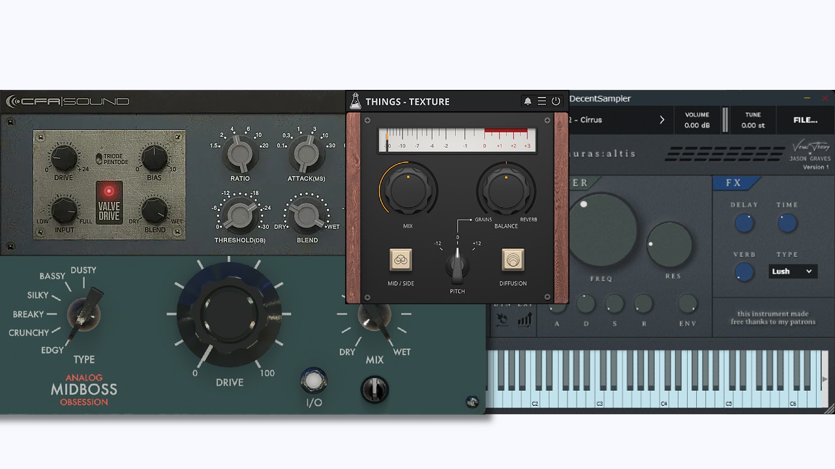Open the Lush reverb TYPE dropdown
Screen dimensions: 835x469
(x=793, y=271)
